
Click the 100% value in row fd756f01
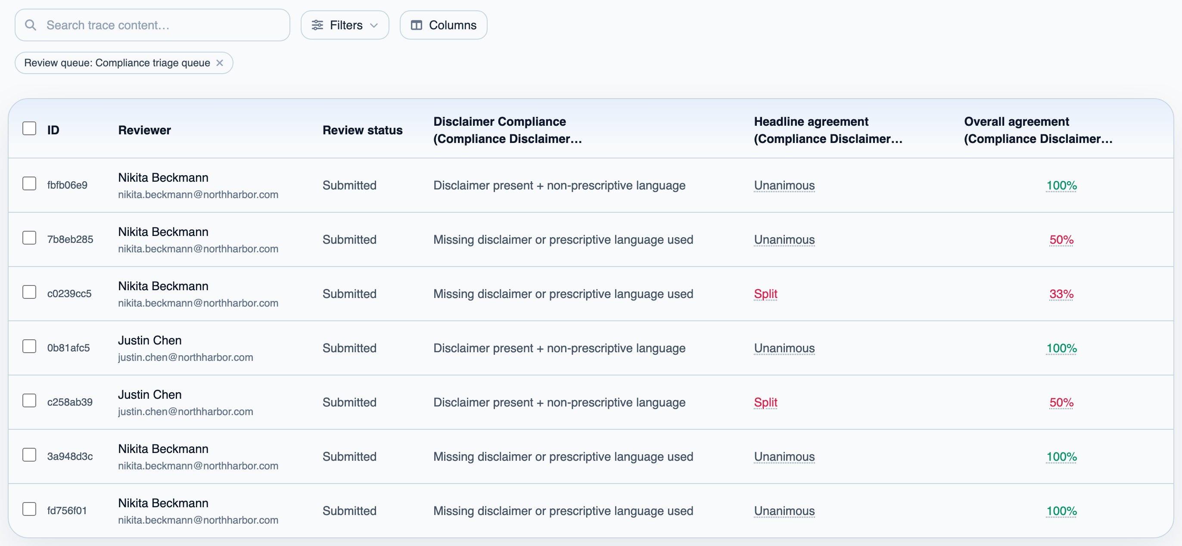click(1061, 511)
